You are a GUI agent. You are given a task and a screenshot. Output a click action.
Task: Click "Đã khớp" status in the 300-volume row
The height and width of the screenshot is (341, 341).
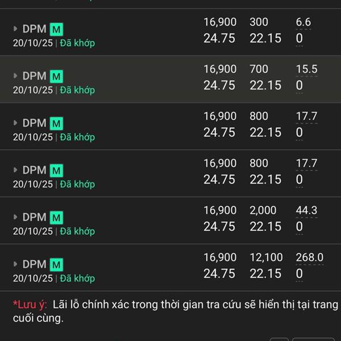coord(77,43)
